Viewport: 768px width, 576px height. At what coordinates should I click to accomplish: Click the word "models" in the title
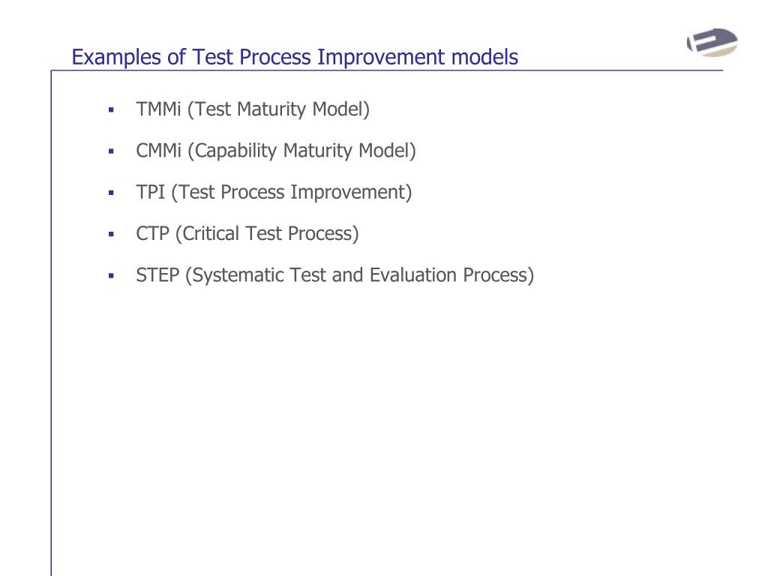click(484, 57)
